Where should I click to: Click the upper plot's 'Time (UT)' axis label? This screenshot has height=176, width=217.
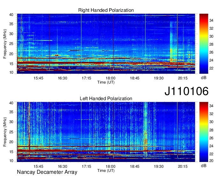tap(106, 82)
